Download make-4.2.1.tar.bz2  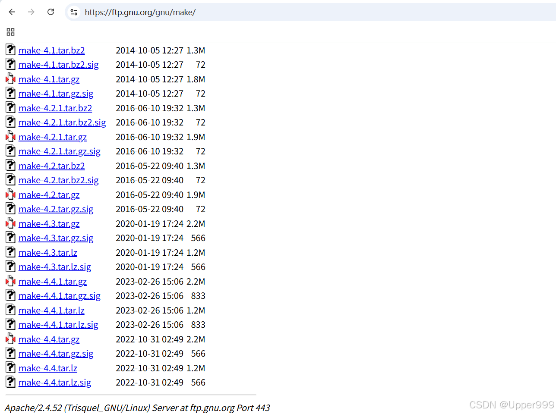[x=55, y=108]
